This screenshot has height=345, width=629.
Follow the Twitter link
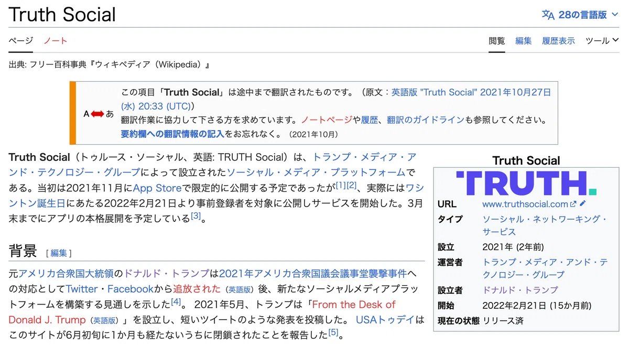click(82, 289)
